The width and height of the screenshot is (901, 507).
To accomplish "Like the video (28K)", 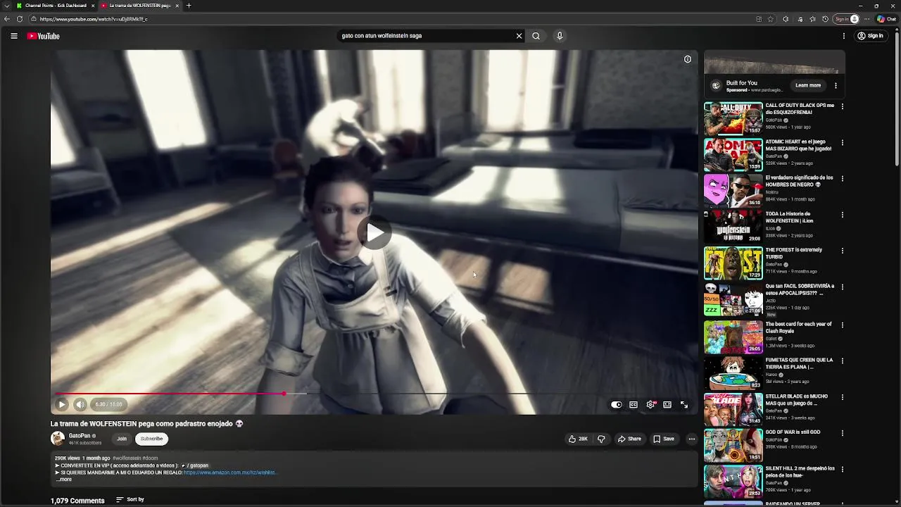I will 578,439.
